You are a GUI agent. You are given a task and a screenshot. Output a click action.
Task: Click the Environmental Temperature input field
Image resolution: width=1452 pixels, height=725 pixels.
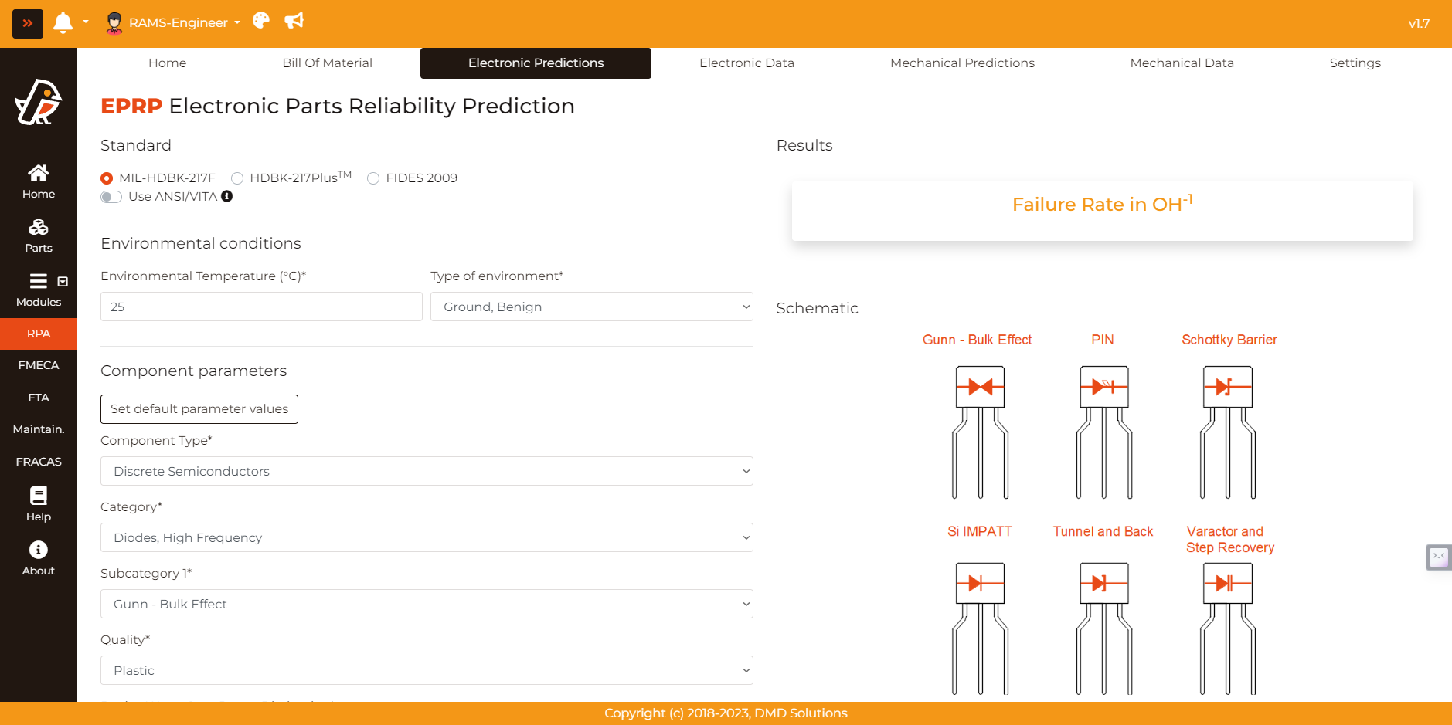[261, 307]
